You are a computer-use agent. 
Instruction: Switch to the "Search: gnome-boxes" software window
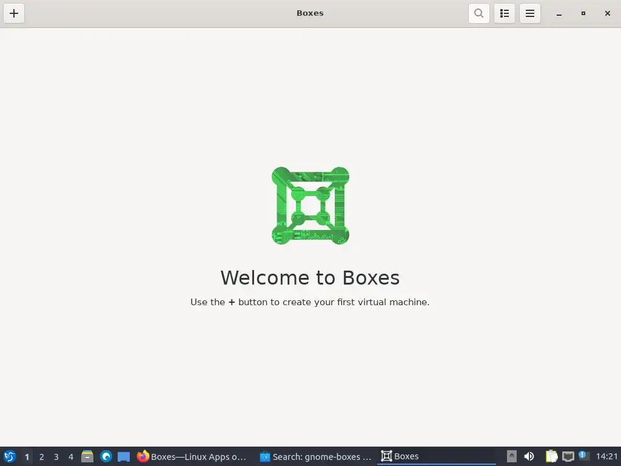(x=315, y=456)
